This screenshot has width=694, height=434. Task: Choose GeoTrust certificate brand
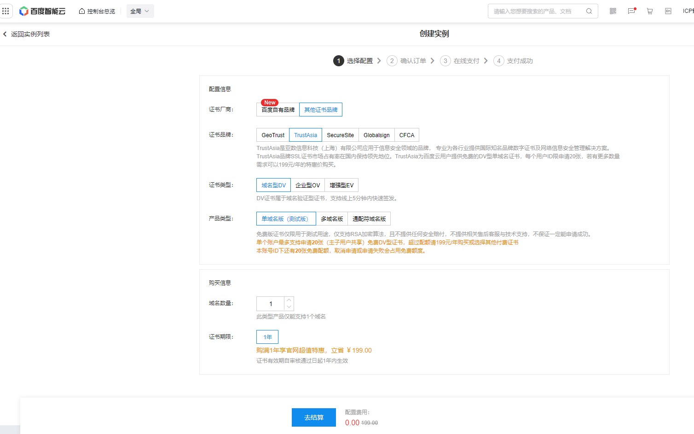[273, 135]
